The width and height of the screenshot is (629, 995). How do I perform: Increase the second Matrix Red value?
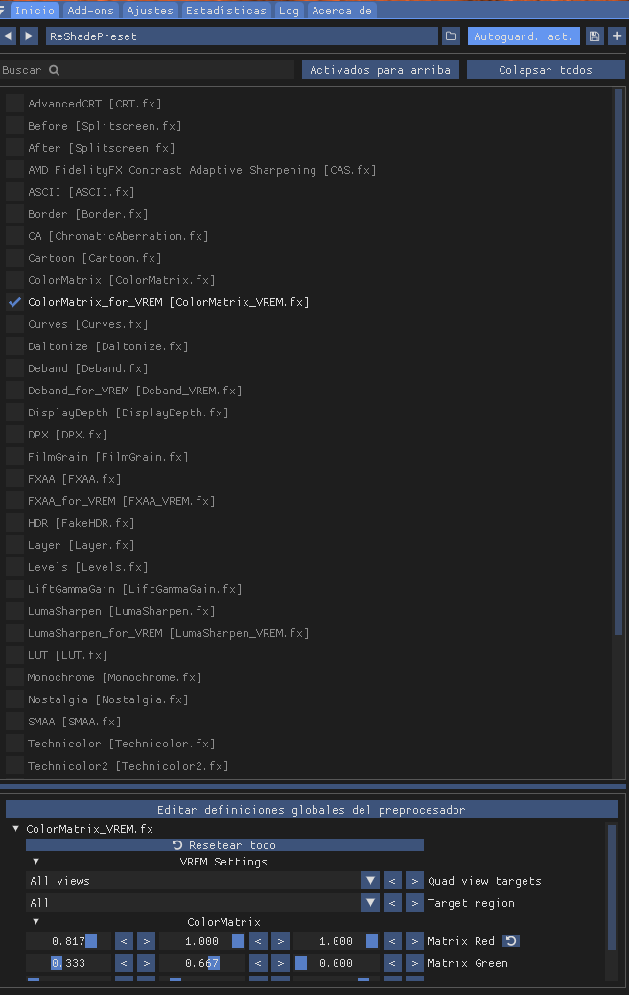coord(280,941)
